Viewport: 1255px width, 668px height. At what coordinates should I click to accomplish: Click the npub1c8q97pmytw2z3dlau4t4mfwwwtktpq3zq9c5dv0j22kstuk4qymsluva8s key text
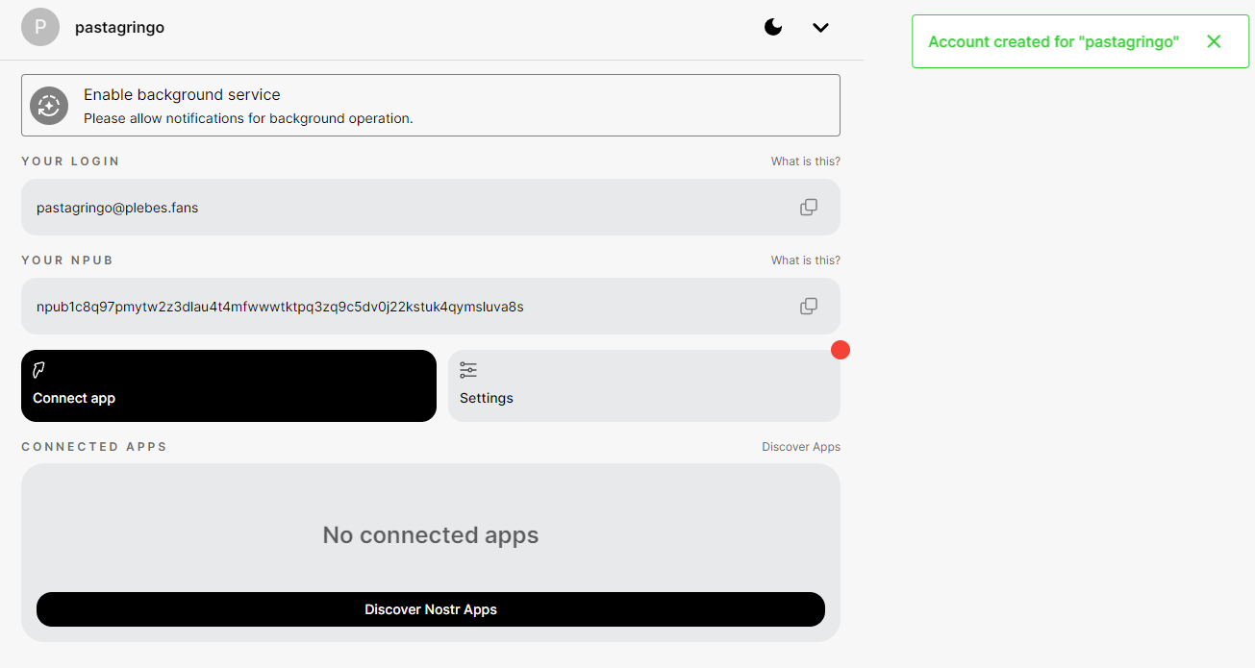click(x=280, y=307)
